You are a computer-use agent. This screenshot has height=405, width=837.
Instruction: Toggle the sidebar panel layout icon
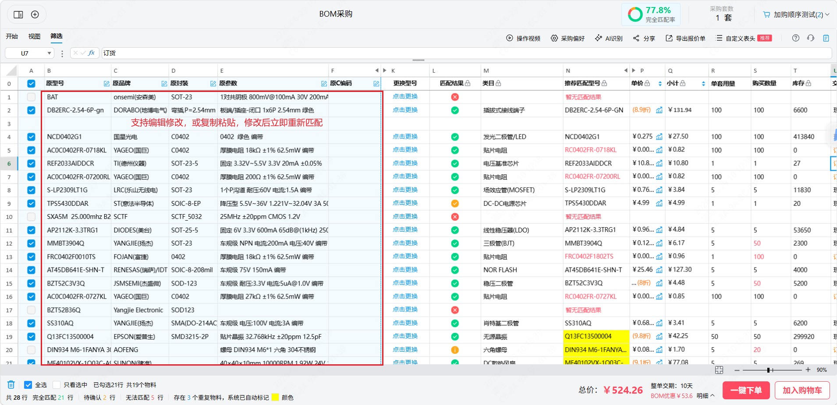click(18, 14)
